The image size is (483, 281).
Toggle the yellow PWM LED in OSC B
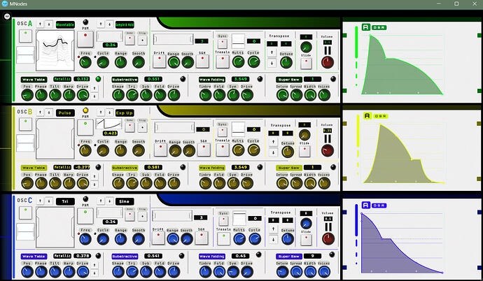85,110
